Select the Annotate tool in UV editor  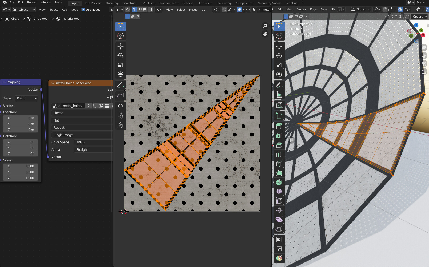click(x=121, y=85)
